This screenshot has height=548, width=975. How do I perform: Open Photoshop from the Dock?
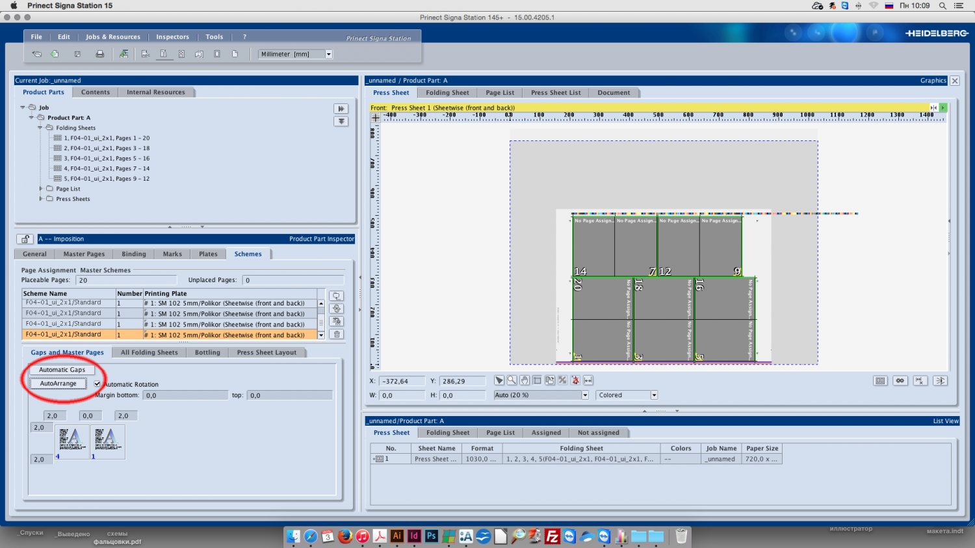431,536
